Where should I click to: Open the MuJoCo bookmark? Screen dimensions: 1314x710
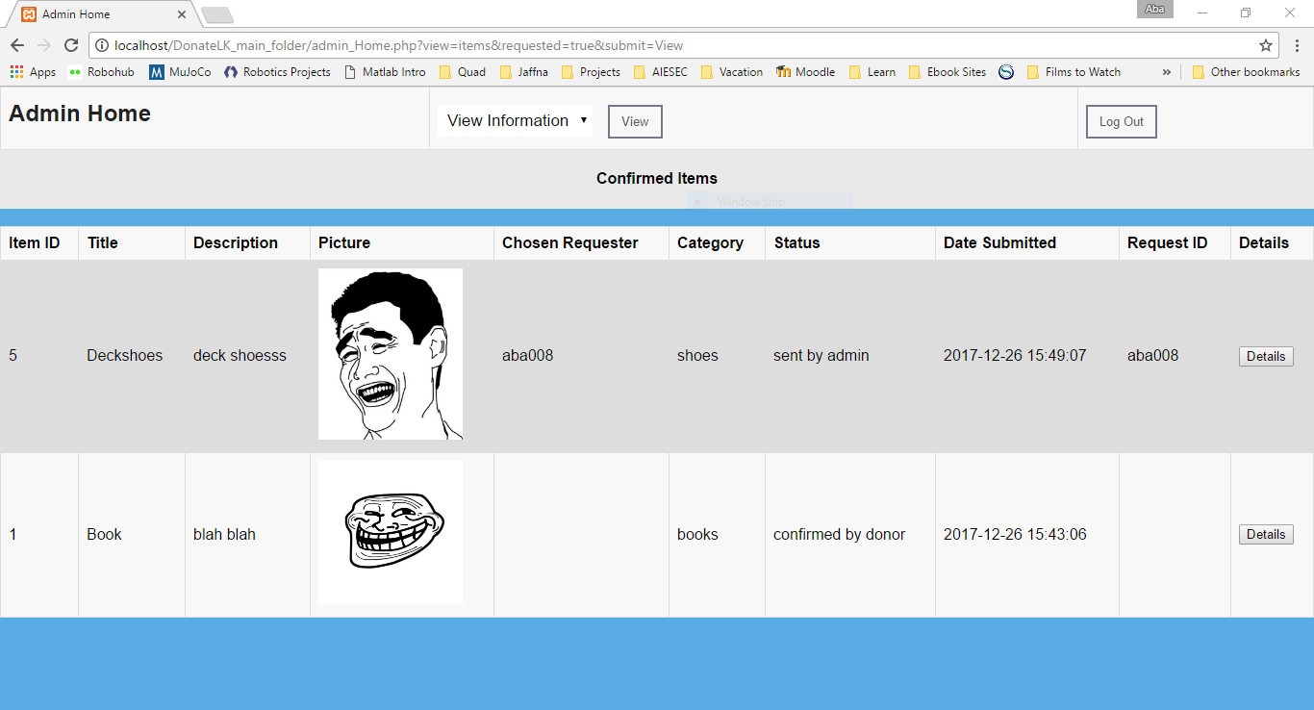coord(180,72)
